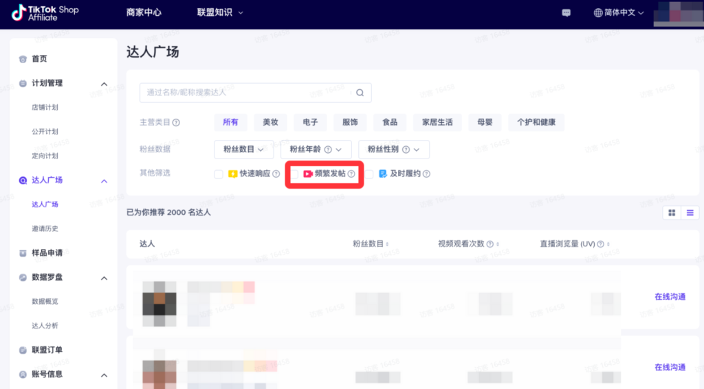Sort by 视频观看次数 column arrows
This screenshot has width=704, height=389.
[x=498, y=244]
